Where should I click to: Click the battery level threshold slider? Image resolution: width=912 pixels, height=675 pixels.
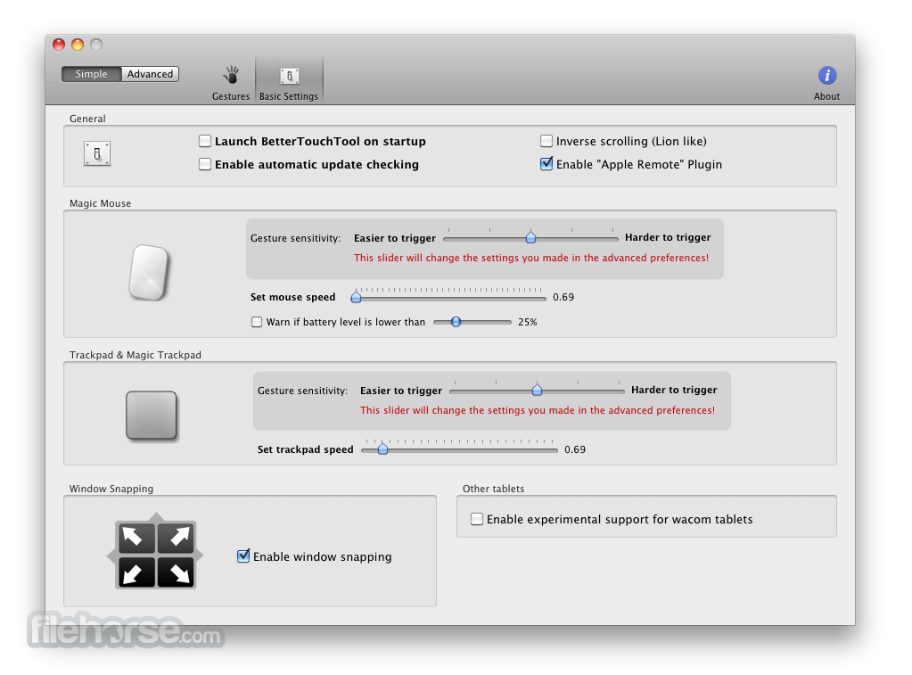472,322
